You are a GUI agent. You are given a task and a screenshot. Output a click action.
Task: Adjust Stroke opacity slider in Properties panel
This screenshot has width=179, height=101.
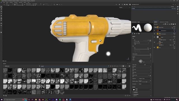pyautogui.click(x=142, y=55)
